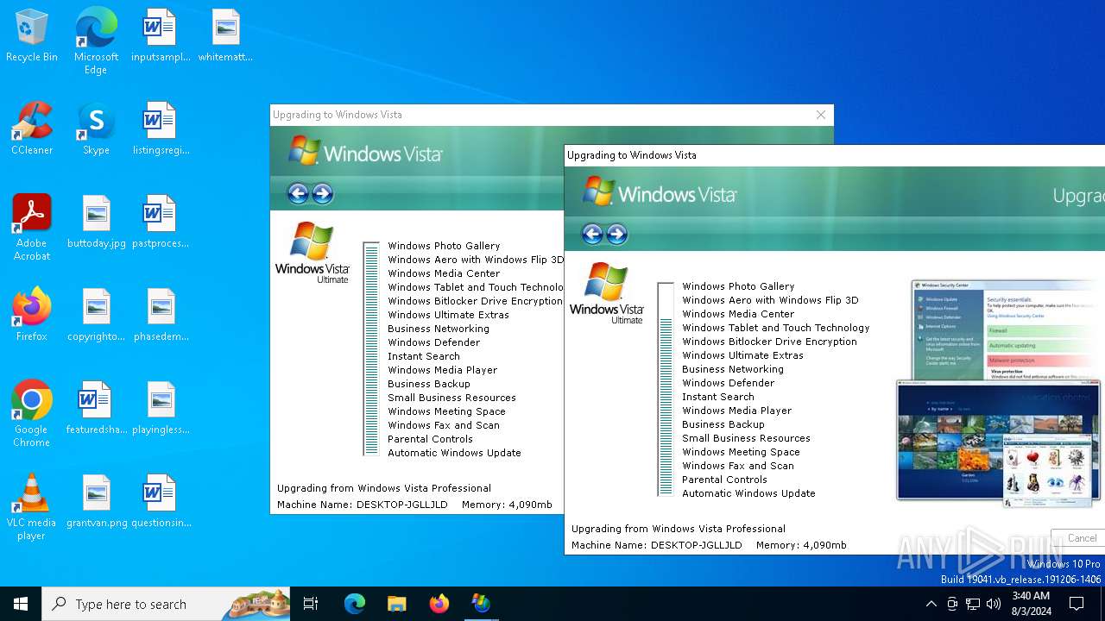The width and height of the screenshot is (1105, 621).
Task: Close the rear Upgrading to Windows Vista window
Action: (821, 115)
